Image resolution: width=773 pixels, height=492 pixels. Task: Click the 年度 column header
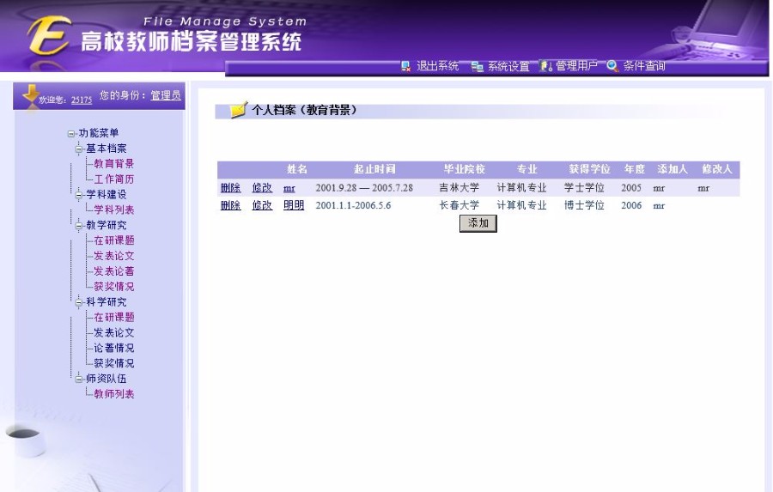click(635, 169)
